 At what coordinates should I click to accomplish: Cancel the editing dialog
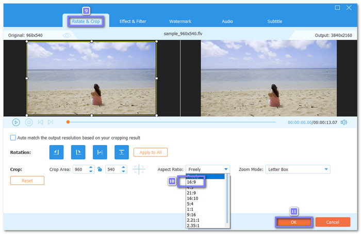(333, 222)
